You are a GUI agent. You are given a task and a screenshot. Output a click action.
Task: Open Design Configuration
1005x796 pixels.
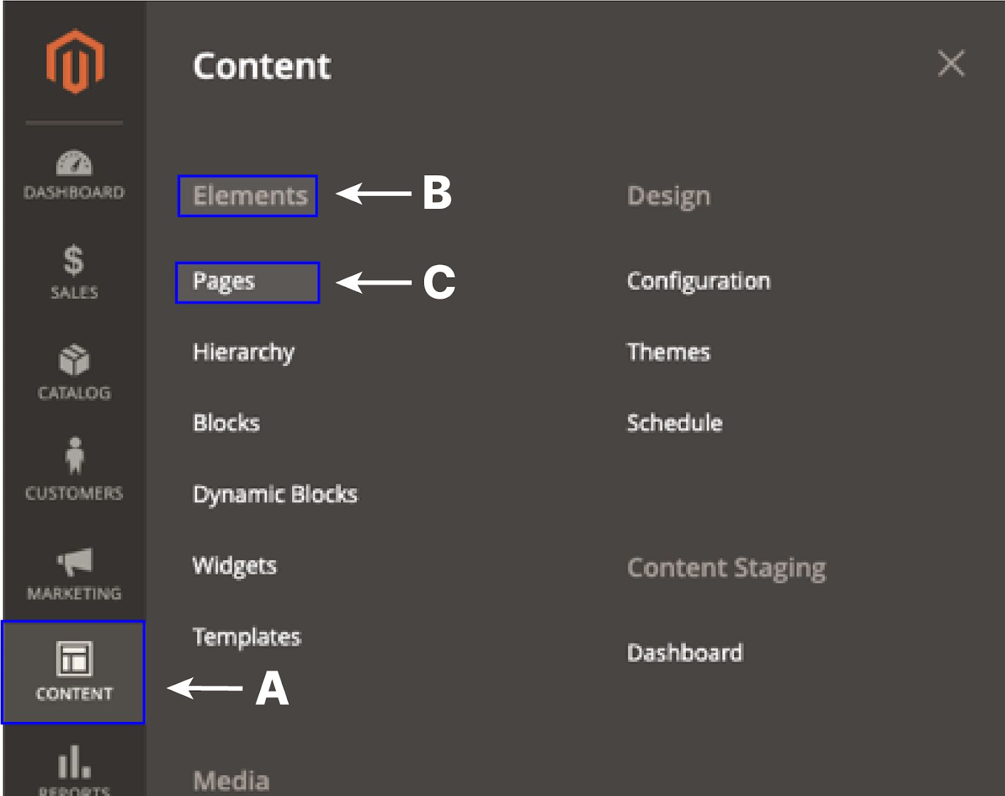point(698,281)
